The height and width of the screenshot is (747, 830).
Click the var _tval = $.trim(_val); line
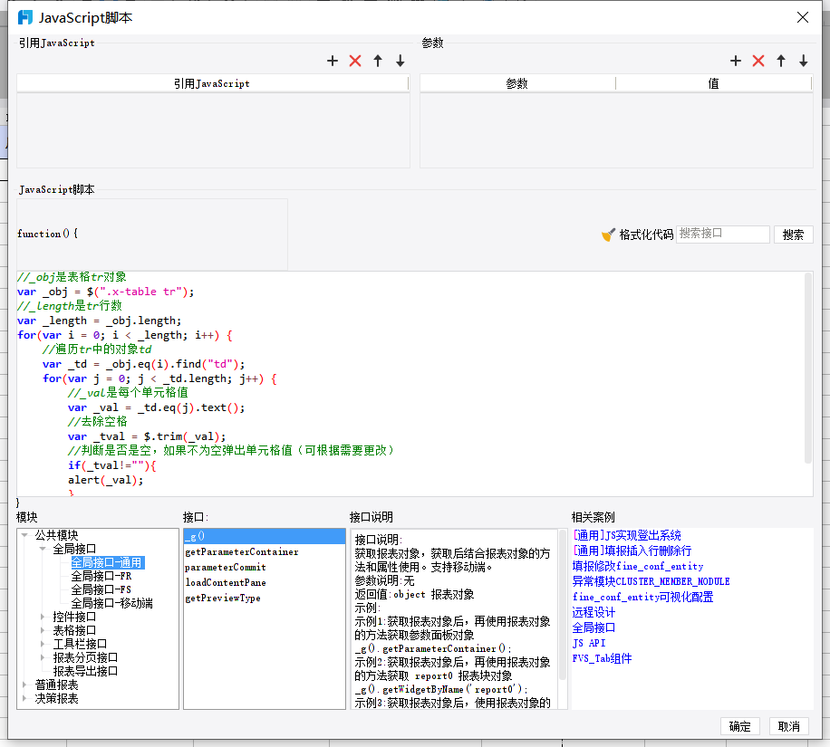[x=147, y=436]
